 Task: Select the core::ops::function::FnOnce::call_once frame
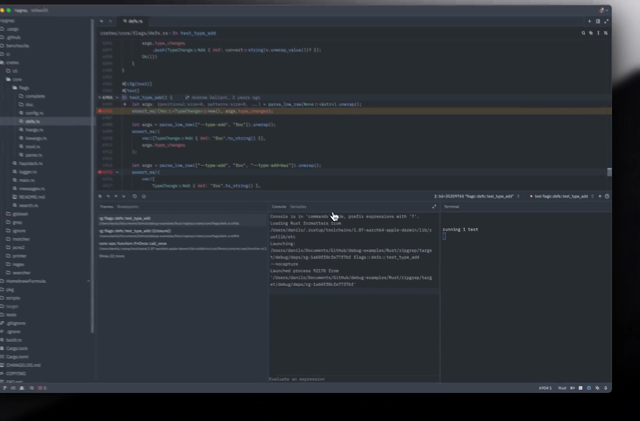182,246
